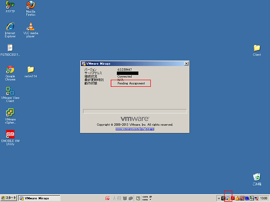
Task: Open the Start (スタート) menu
Action: click(9, 198)
